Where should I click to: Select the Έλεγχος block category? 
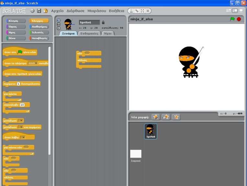(39, 21)
